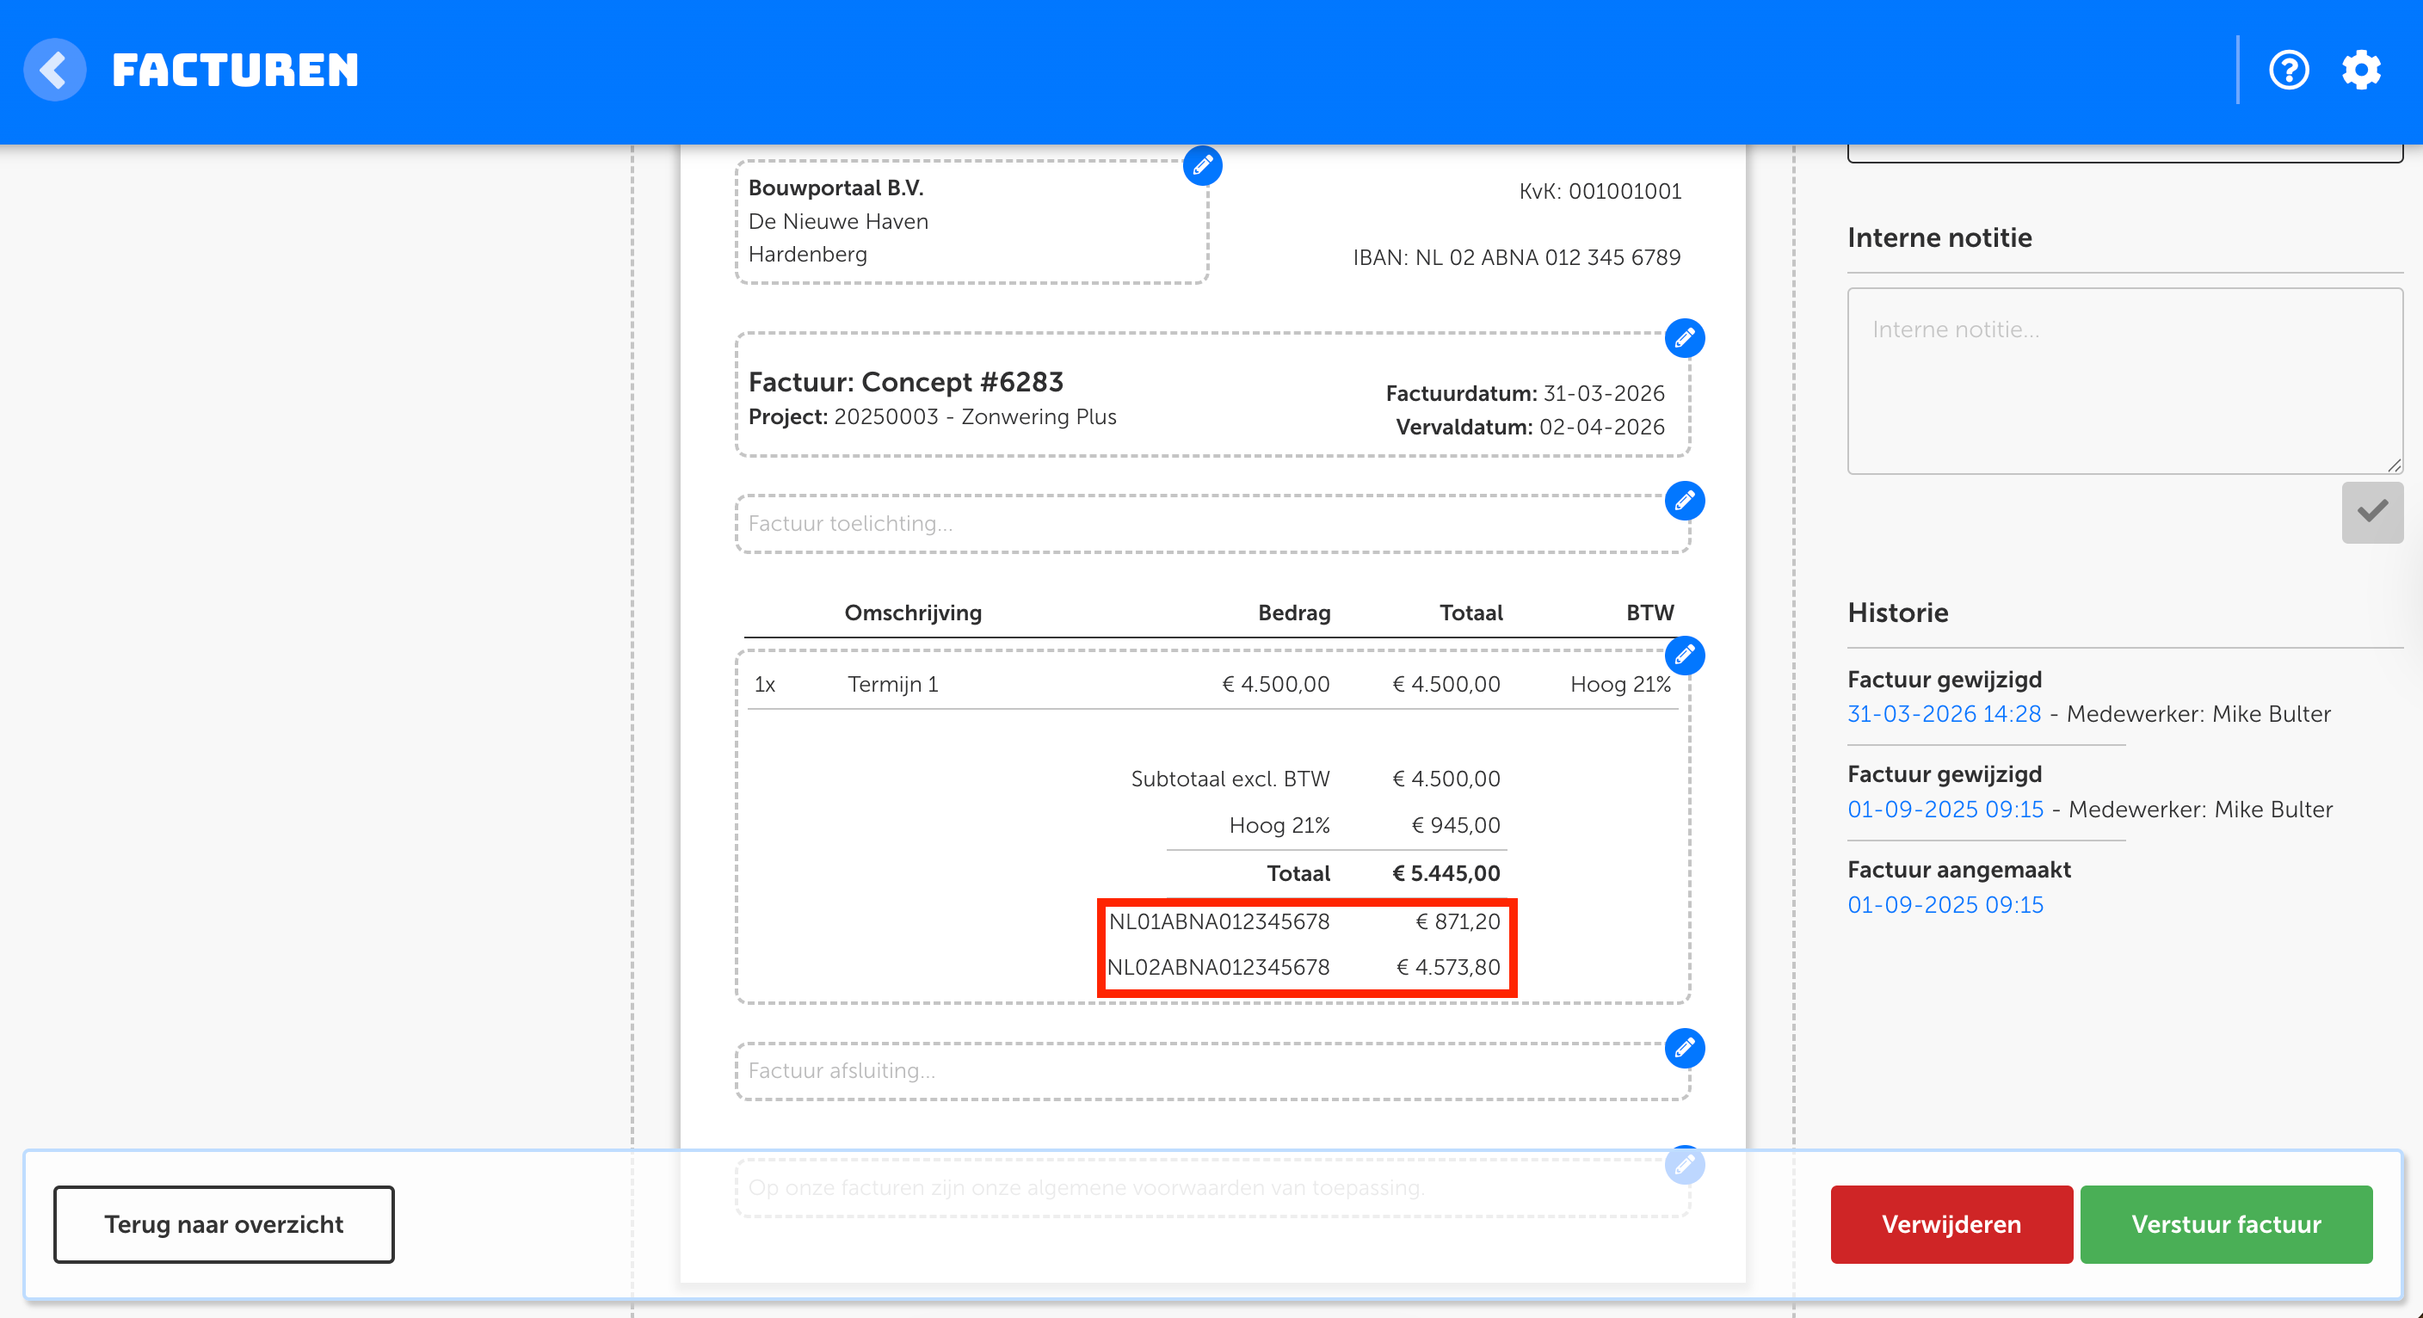
Task: Delete invoice with Verwijderen button
Action: pos(1951,1224)
